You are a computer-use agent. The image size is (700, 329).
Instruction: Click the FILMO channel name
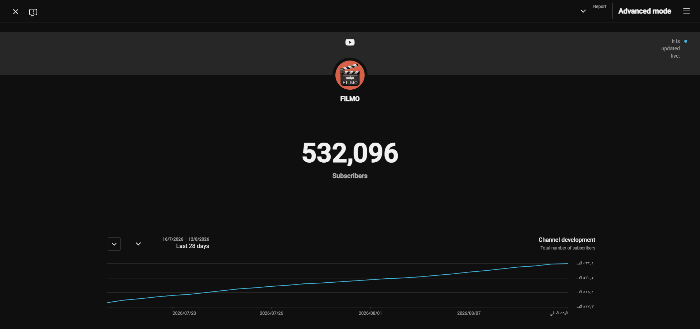click(x=350, y=99)
